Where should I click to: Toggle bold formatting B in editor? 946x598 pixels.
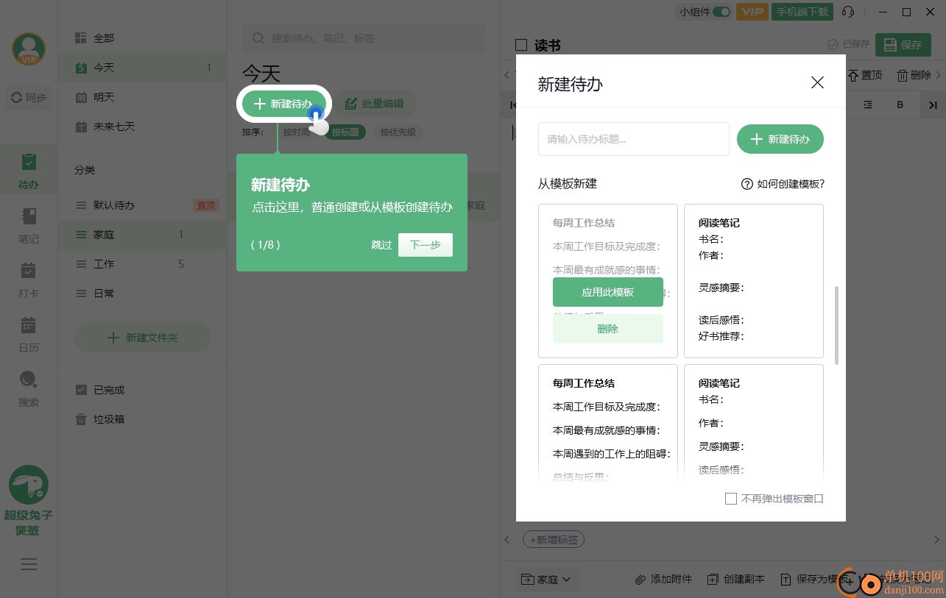pyautogui.click(x=900, y=105)
